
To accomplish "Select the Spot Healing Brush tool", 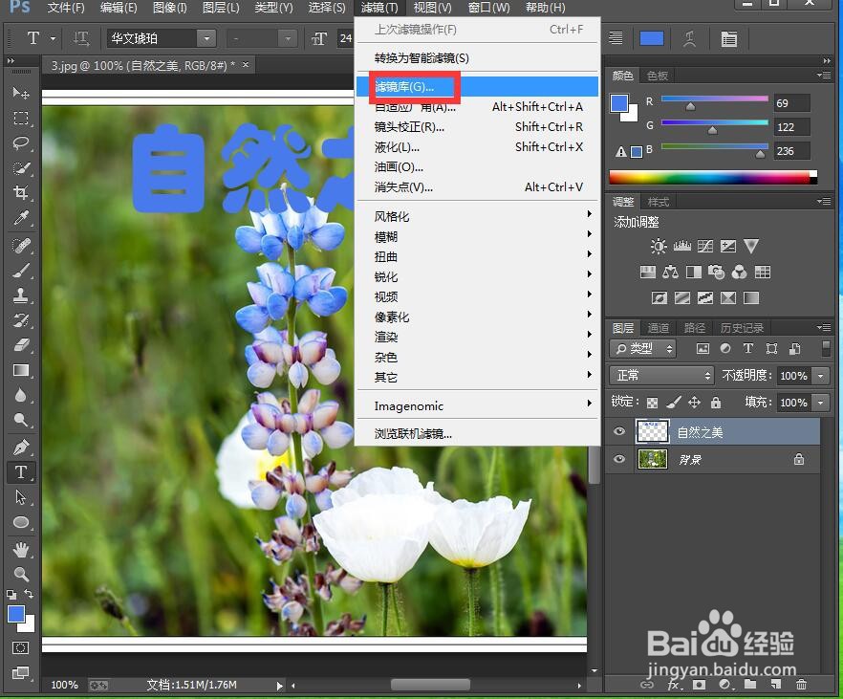I will click(x=20, y=246).
